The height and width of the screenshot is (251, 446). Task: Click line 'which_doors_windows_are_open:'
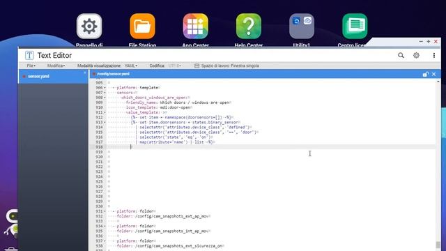(154, 98)
